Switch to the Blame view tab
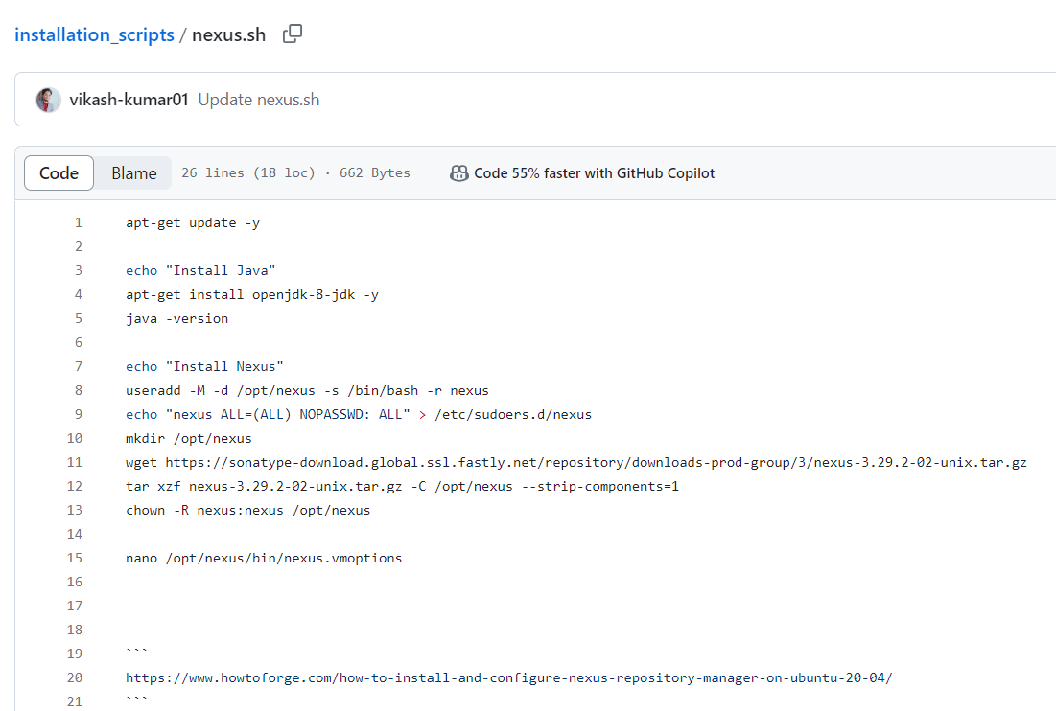Viewport: 1056px width, 711px height. [133, 172]
